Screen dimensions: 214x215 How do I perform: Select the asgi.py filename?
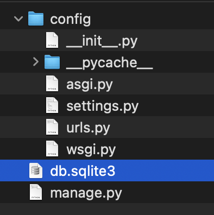pyautogui.click(x=90, y=85)
